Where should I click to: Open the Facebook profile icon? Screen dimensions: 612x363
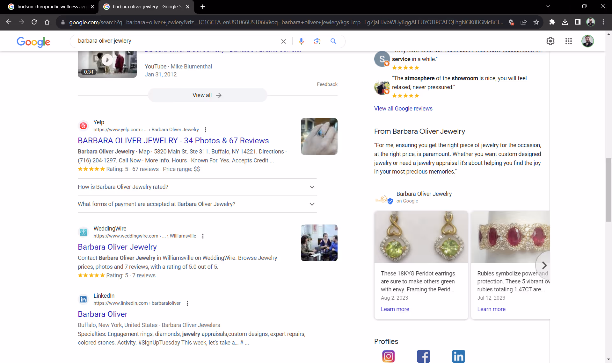click(424, 356)
